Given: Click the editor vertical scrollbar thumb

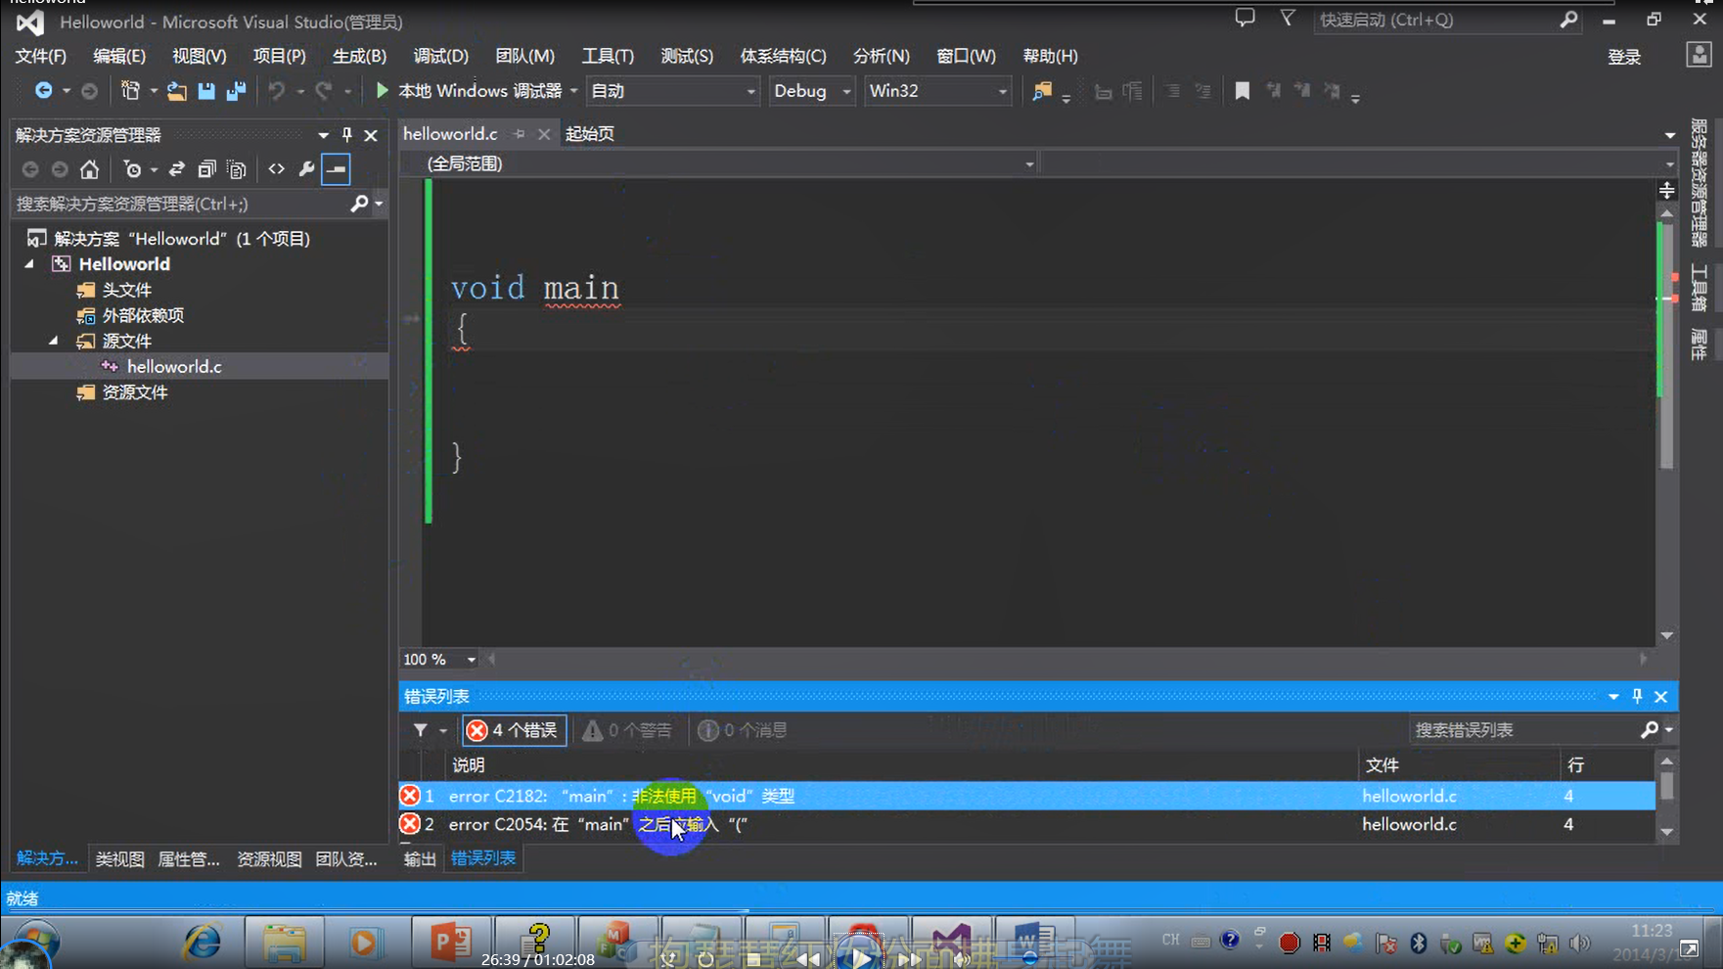Looking at the screenshot, I should 1666,346.
